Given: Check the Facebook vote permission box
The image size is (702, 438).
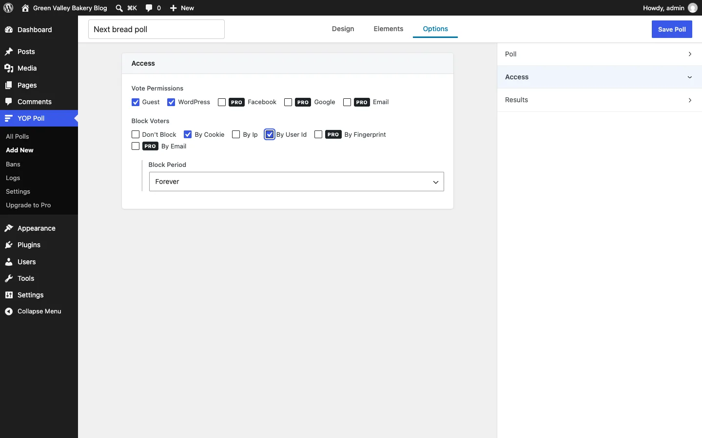Looking at the screenshot, I should [x=222, y=102].
